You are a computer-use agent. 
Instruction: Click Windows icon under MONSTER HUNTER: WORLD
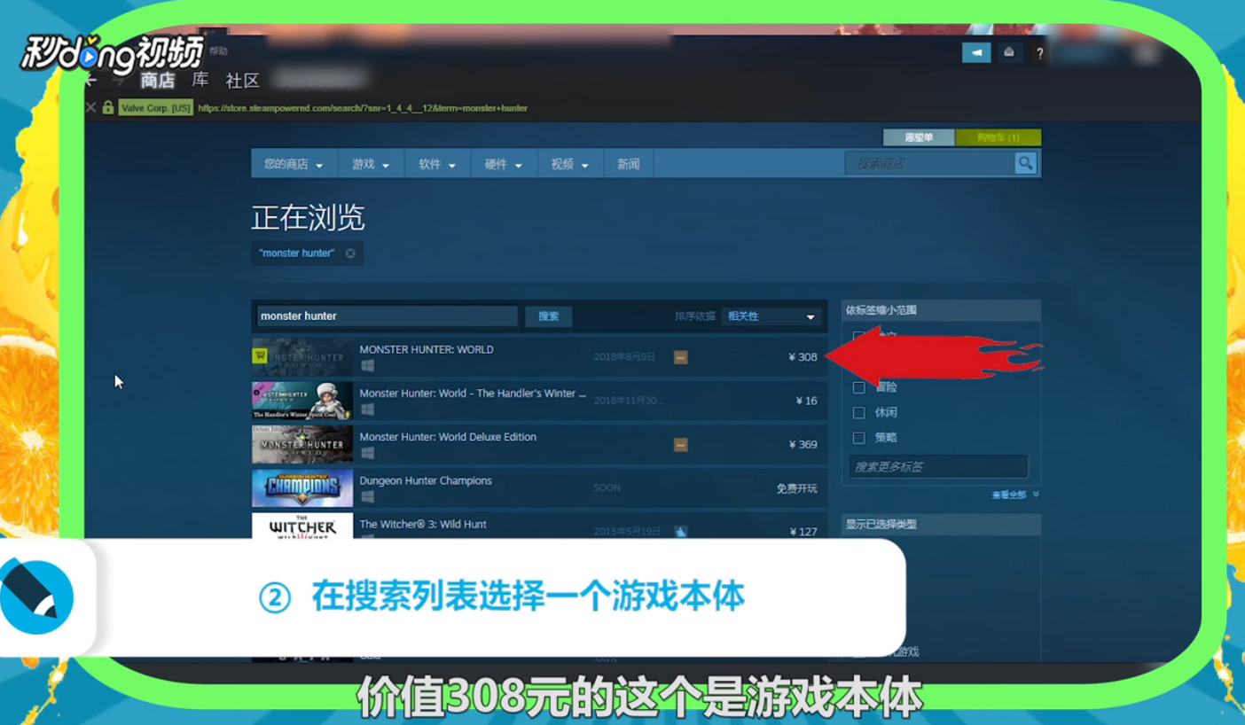tap(367, 366)
